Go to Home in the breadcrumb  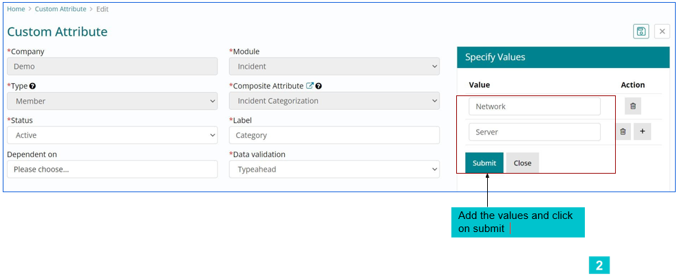[16, 9]
